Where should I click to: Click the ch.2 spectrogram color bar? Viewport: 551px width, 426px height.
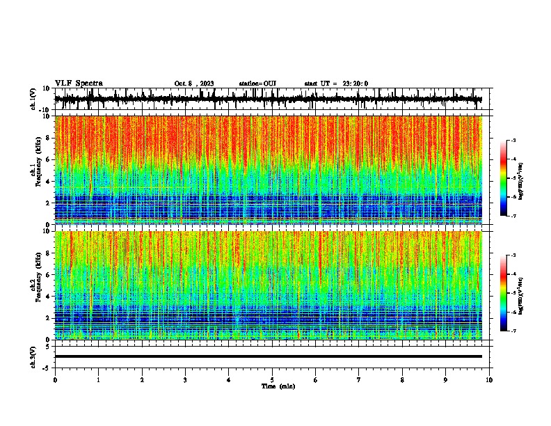[504, 293]
